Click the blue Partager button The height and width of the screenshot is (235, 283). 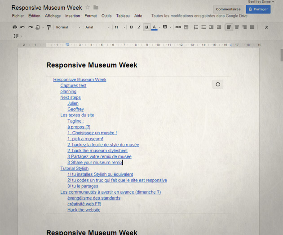coord(258,9)
